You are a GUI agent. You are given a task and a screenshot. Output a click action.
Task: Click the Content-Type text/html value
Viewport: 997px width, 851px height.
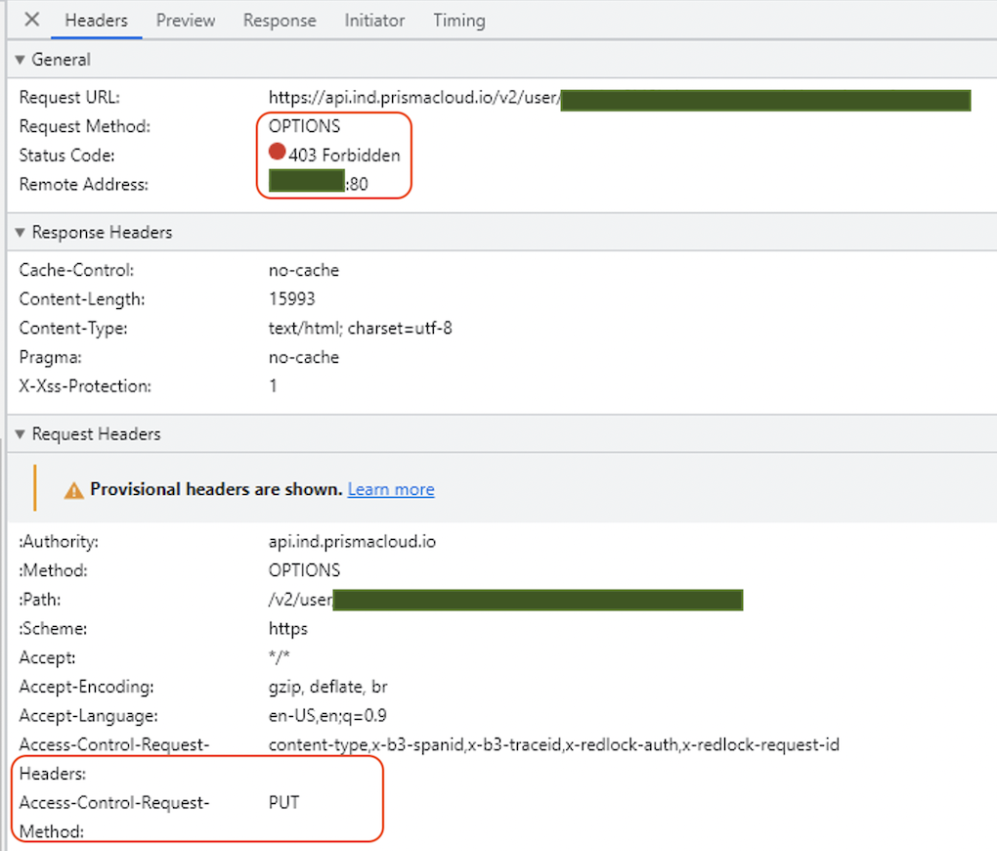pos(360,329)
